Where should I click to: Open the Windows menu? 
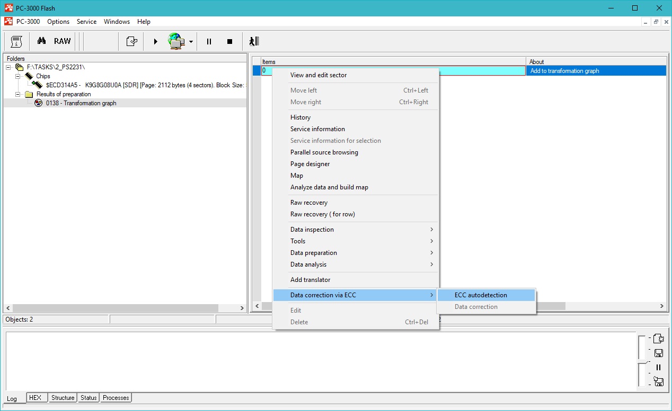(x=117, y=22)
